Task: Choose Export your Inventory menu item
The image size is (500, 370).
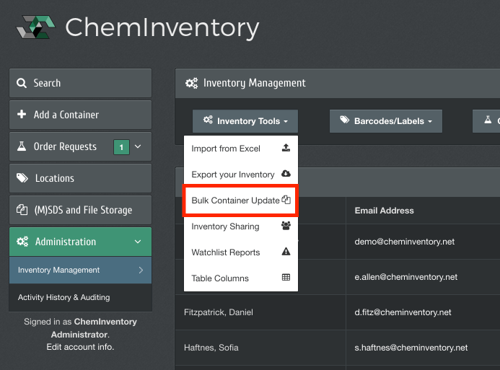Action: [241, 175]
